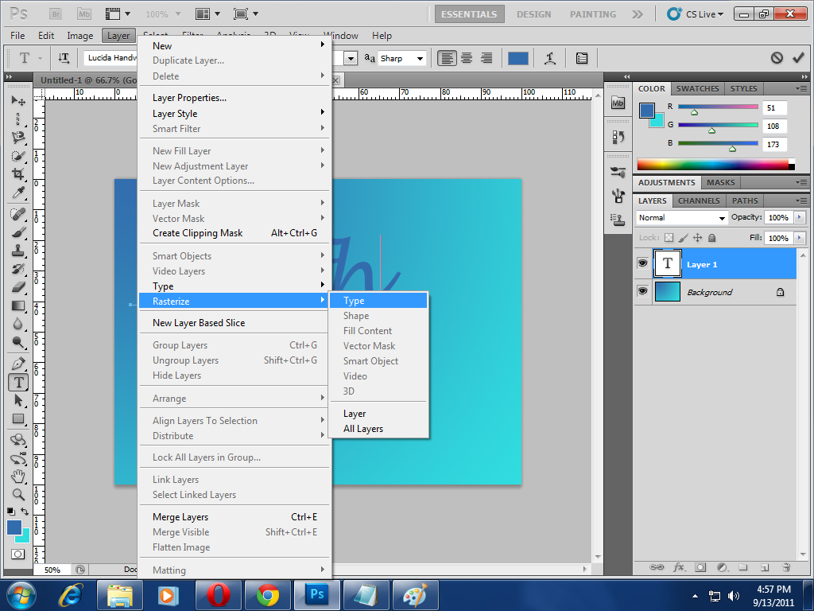Image resolution: width=814 pixels, height=611 pixels.
Task: Open the Image menu
Action: [x=80, y=35]
